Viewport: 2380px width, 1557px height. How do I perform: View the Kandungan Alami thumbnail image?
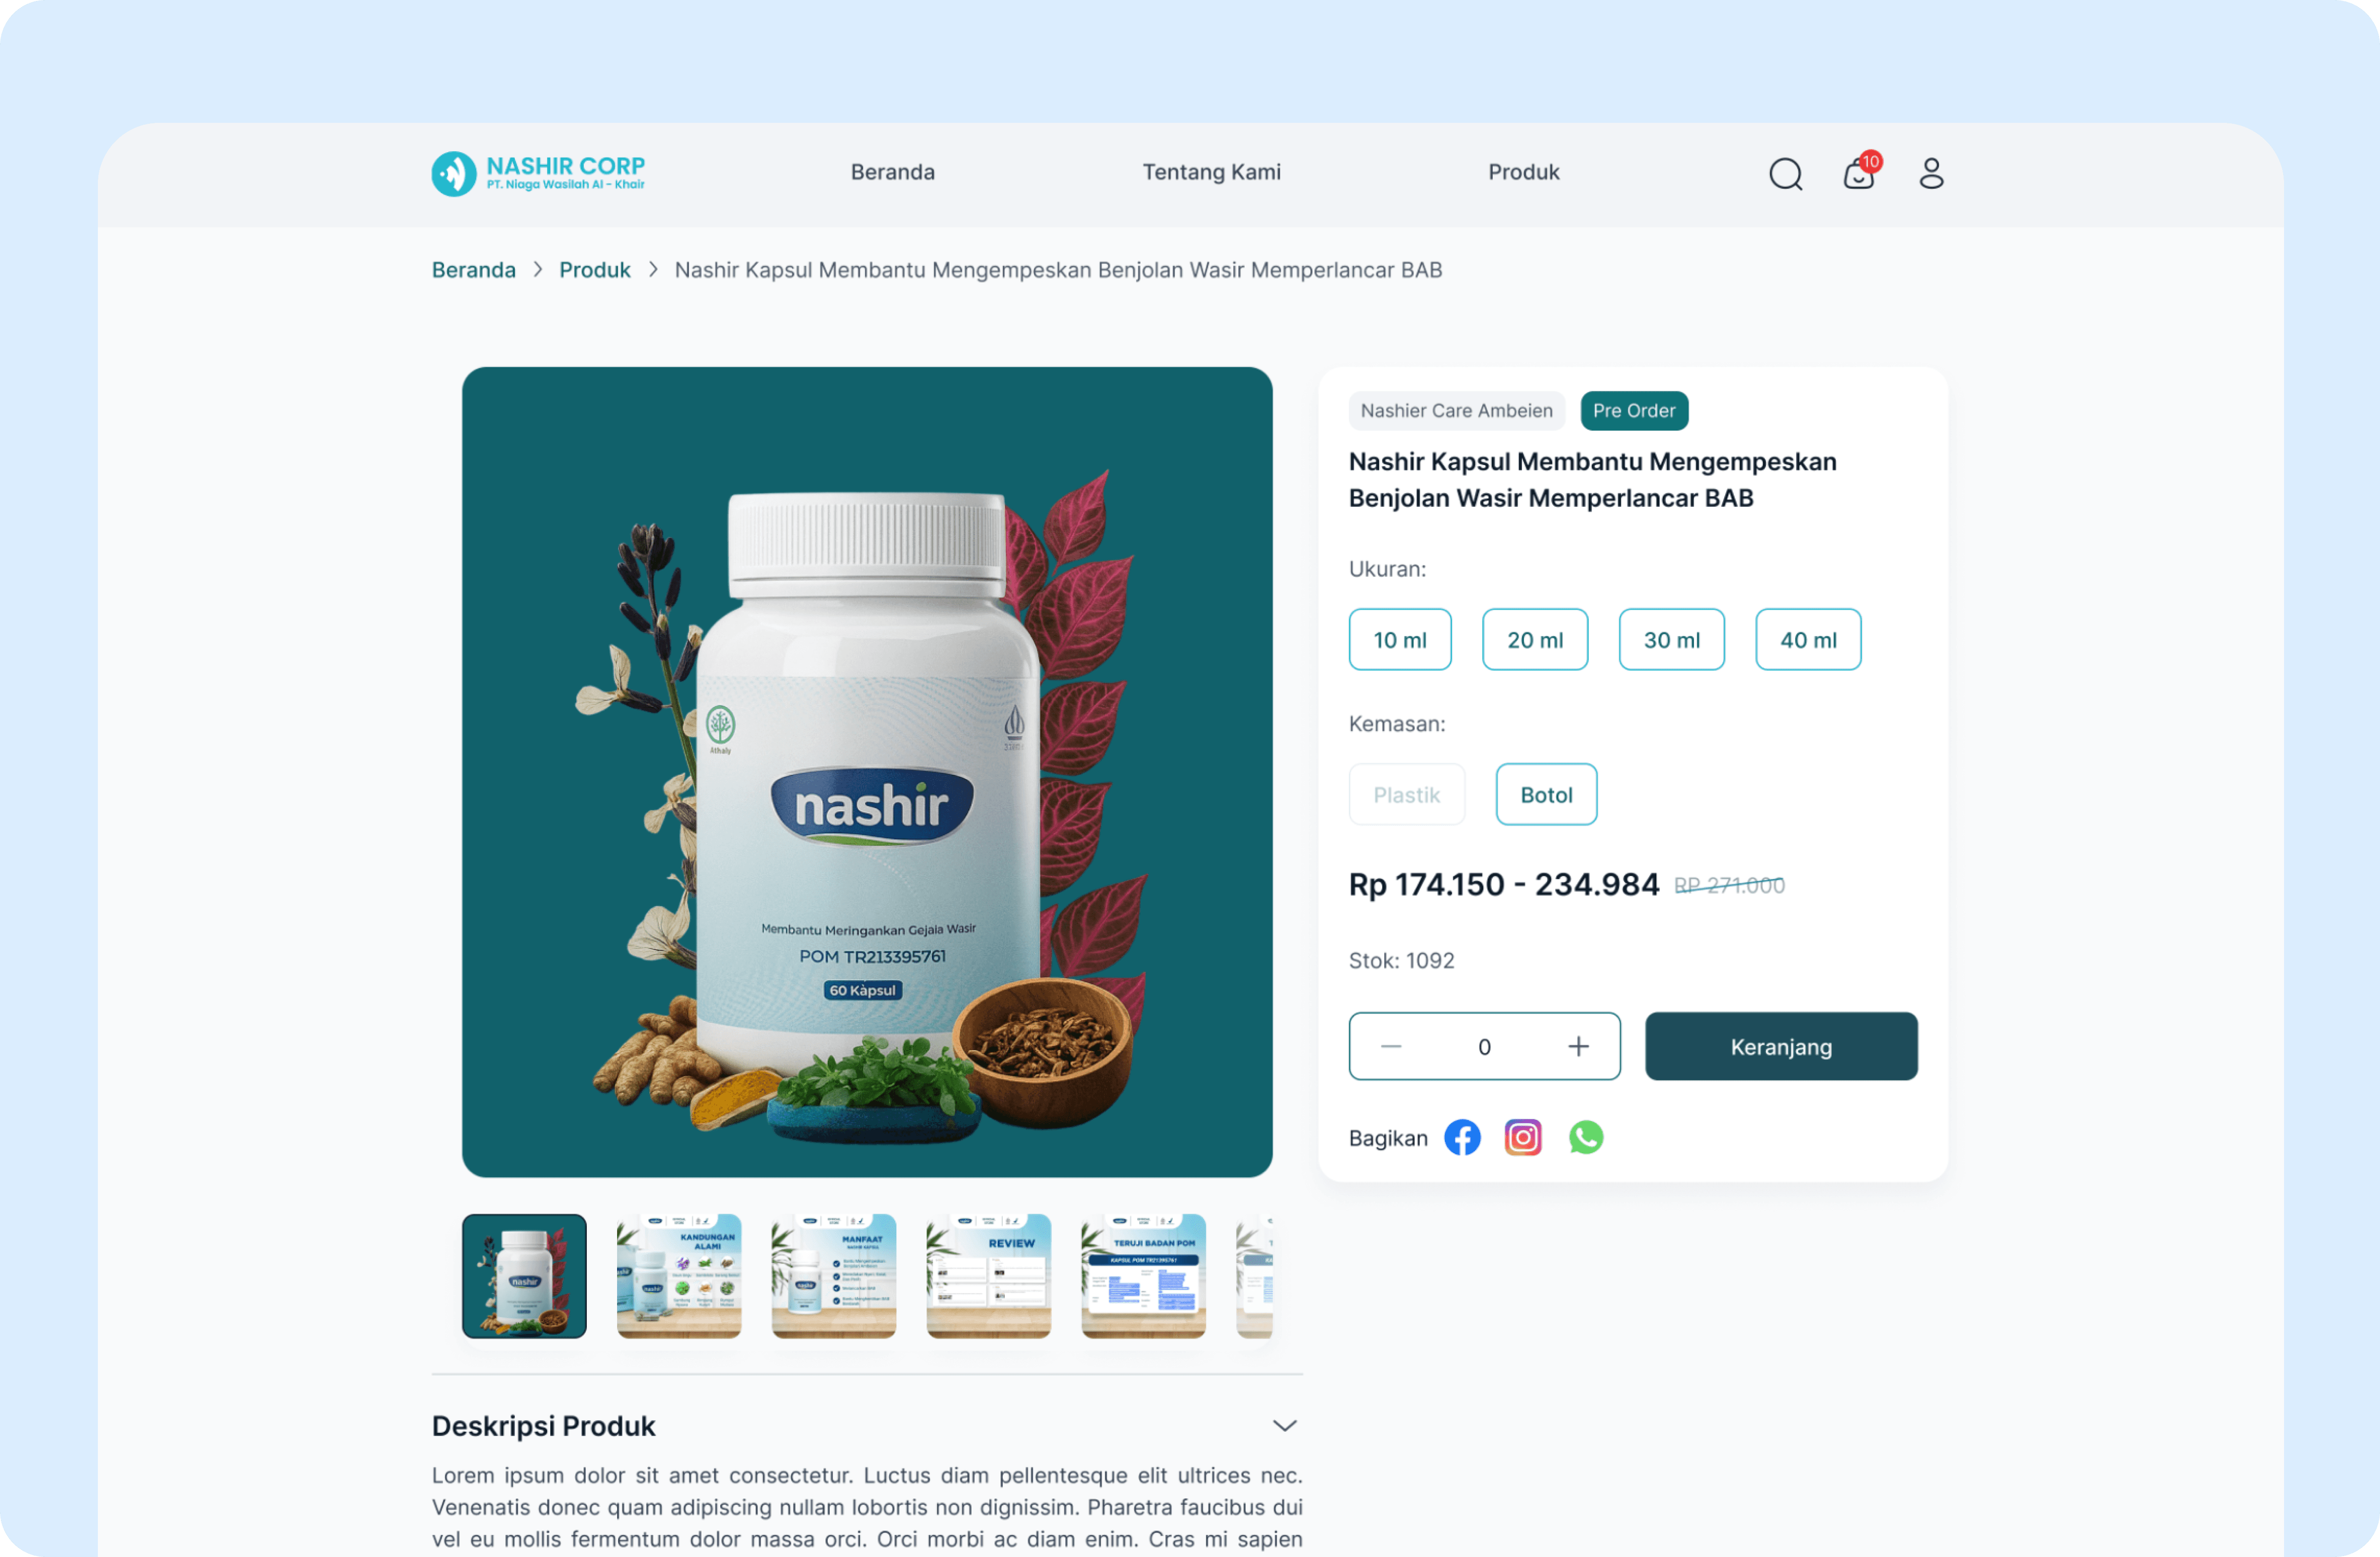(679, 1277)
